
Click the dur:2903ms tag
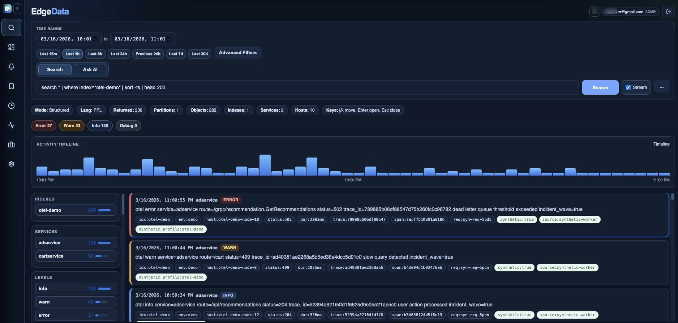[x=312, y=220]
